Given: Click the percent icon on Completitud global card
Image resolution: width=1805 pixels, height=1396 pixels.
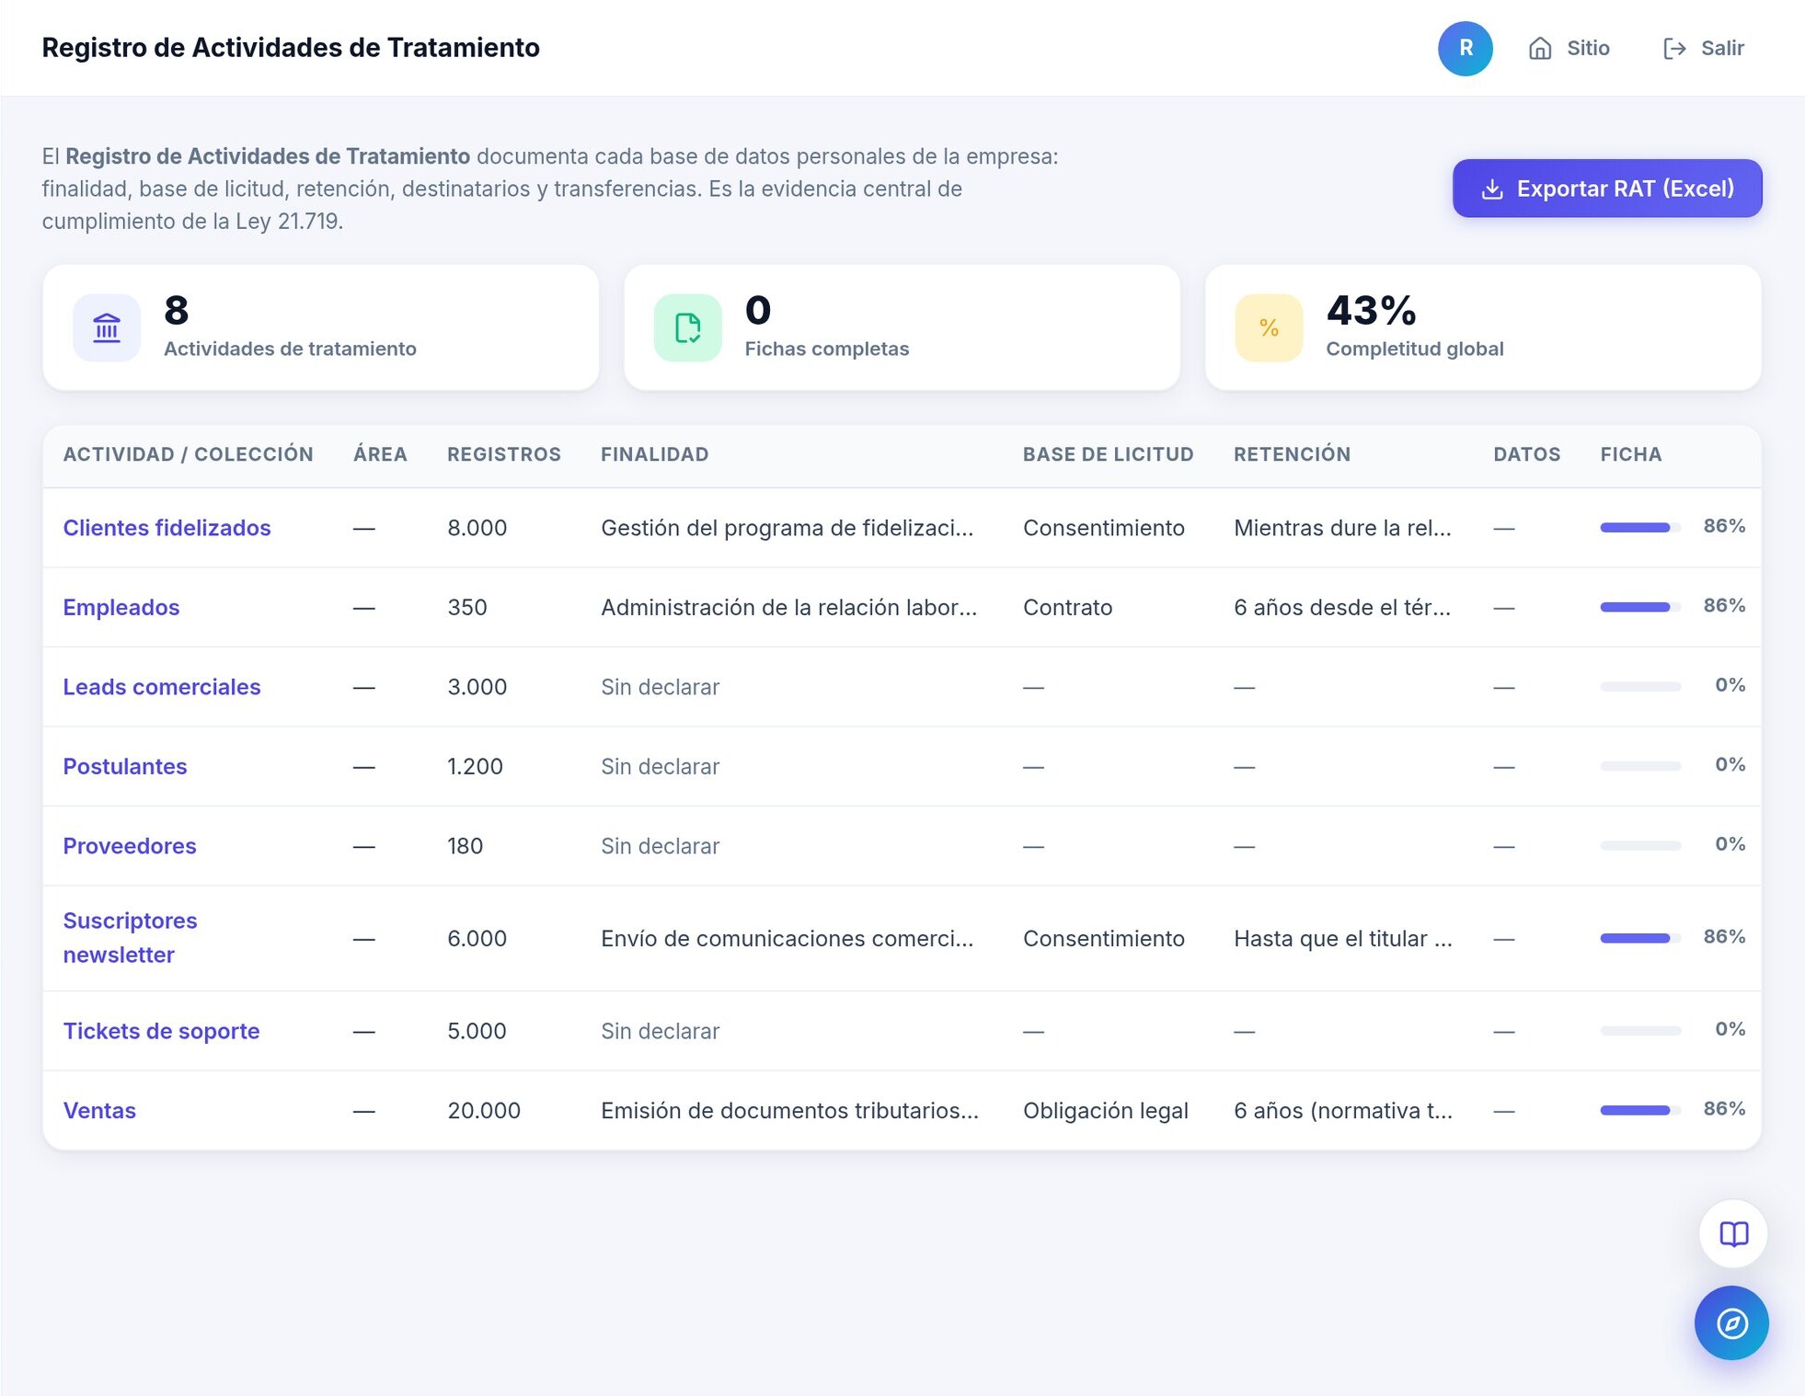Looking at the screenshot, I should (x=1269, y=327).
